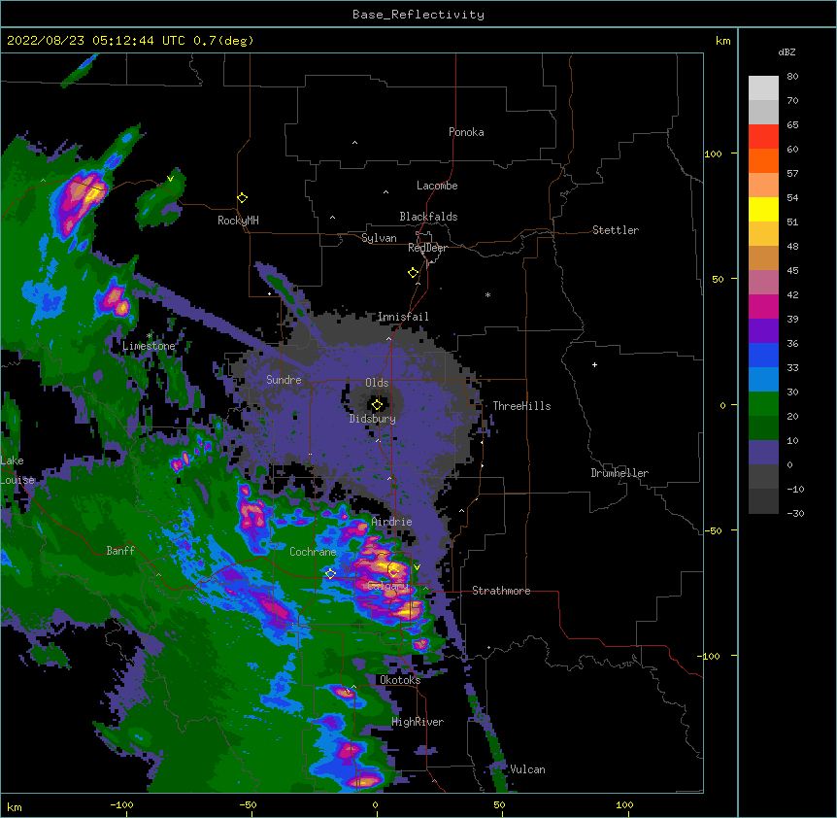
Task: Click the white asterisk marker east of Innisfail
Action: coord(487,294)
